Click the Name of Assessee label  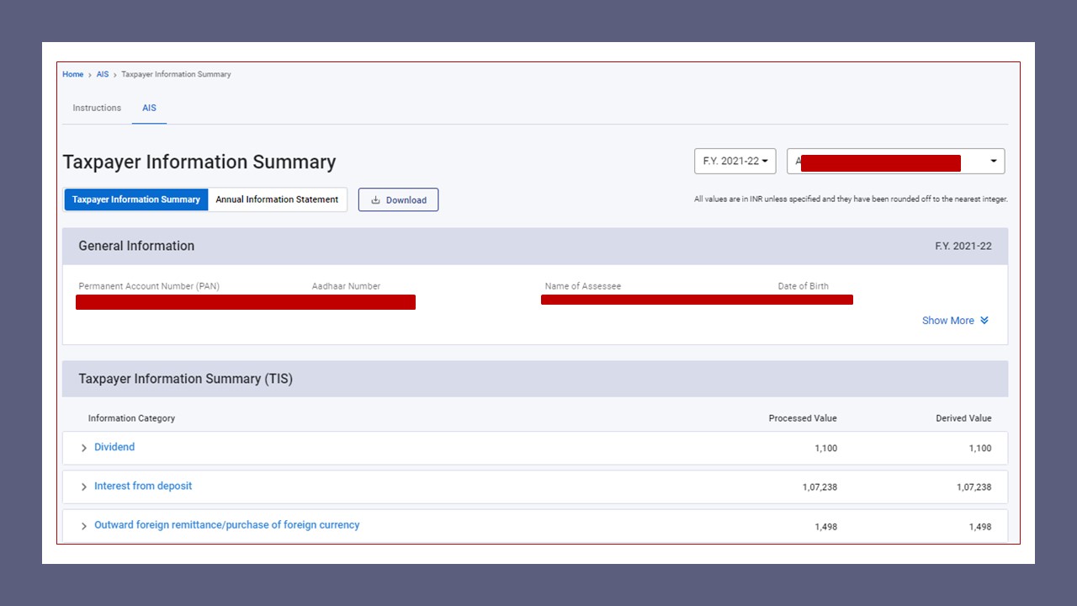[583, 286]
